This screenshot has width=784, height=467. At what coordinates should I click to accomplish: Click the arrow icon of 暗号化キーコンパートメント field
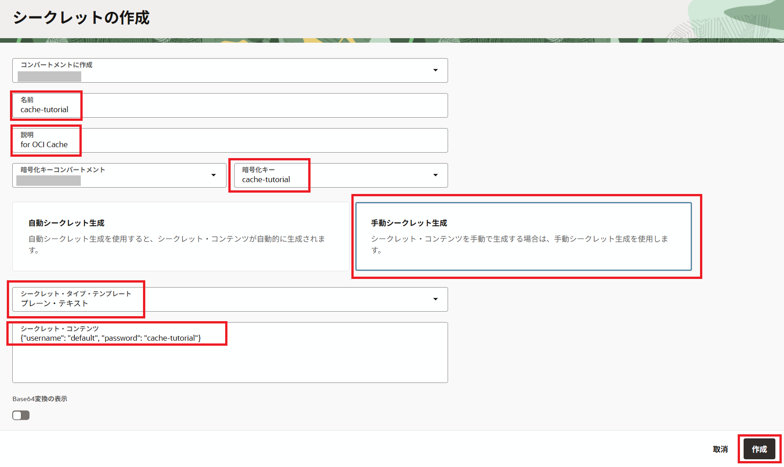(213, 175)
